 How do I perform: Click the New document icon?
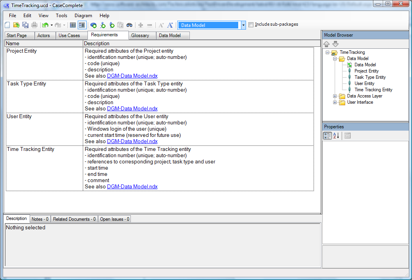[7, 25]
